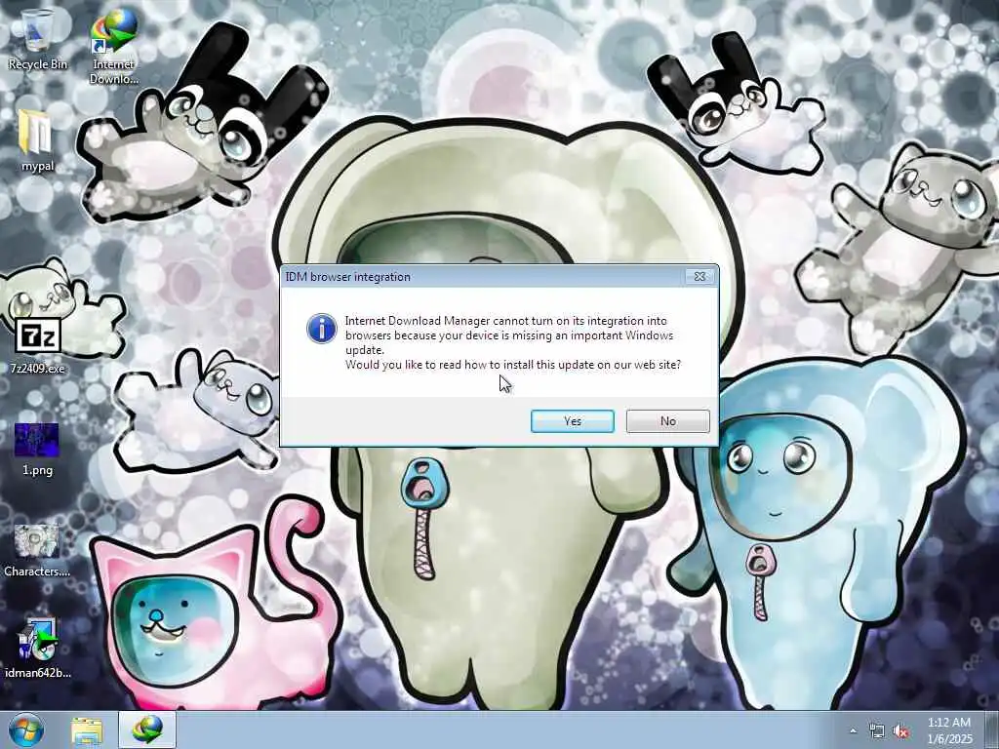Click the IDM browser integration title bar
Screen dimensions: 999x749
pyautogui.click(x=484, y=276)
